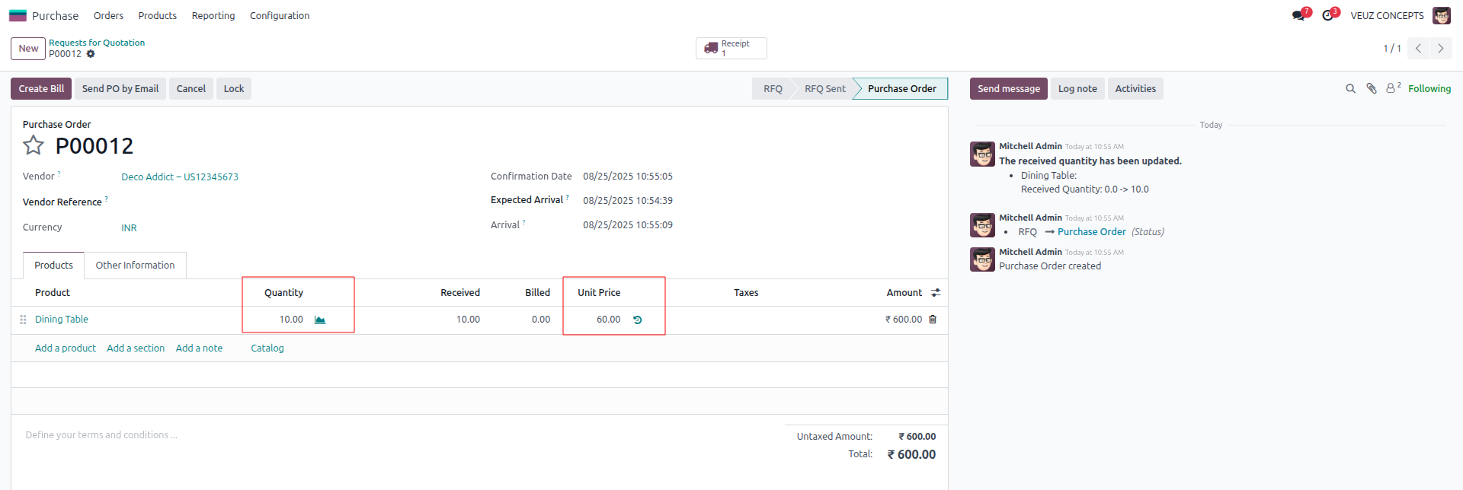Viewport: 1463px width, 490px height.
Task: Click the New button
Action: pos(28,49)
